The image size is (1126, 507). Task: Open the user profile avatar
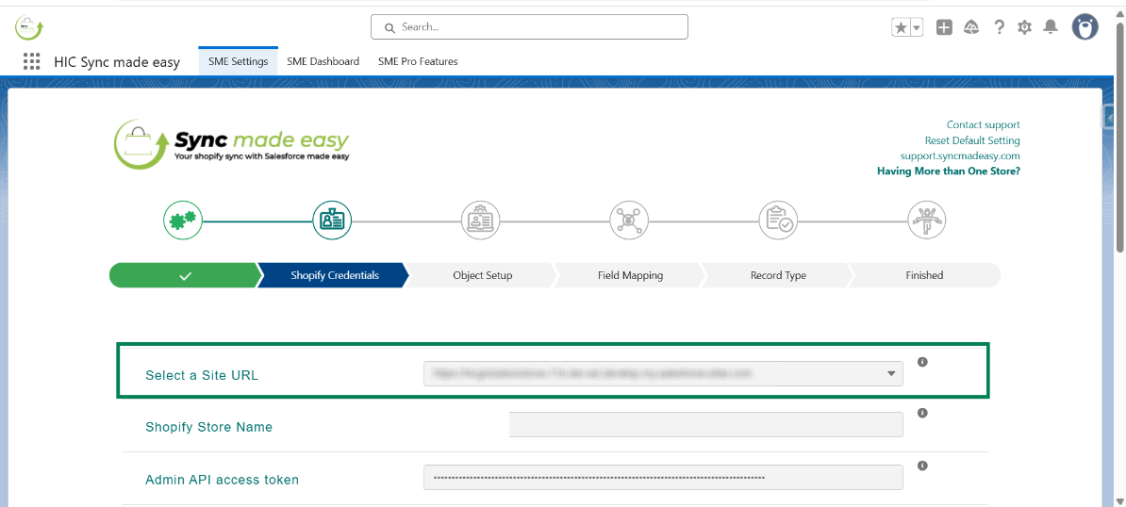pyautogui.click(x=1085, y=26)
